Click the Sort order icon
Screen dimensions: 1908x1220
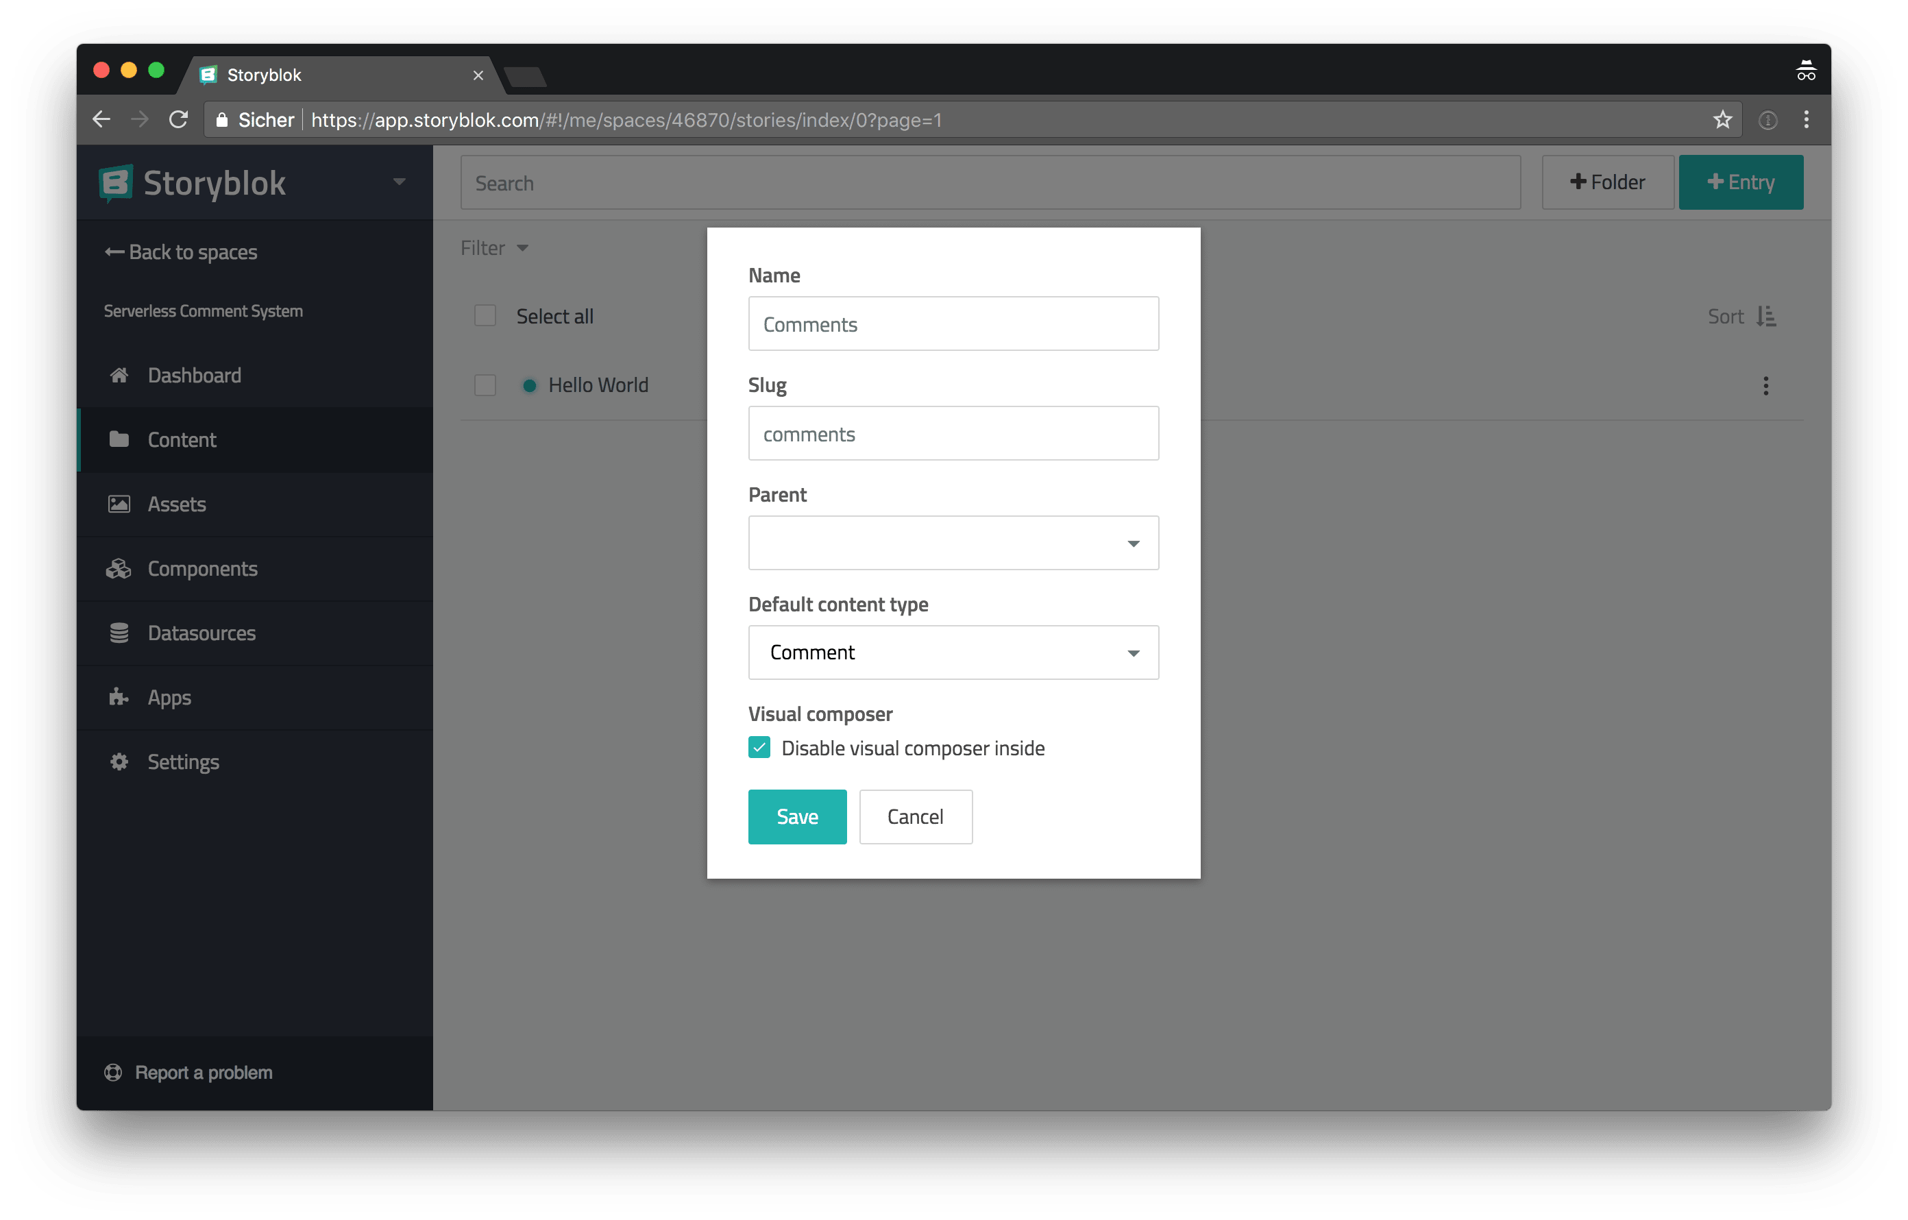tap(1766, 317)
